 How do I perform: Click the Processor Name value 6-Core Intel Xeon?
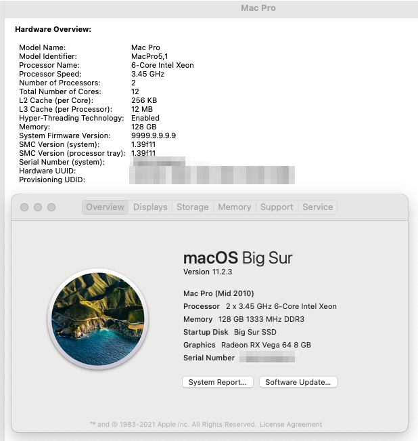[x=162, y=65]
